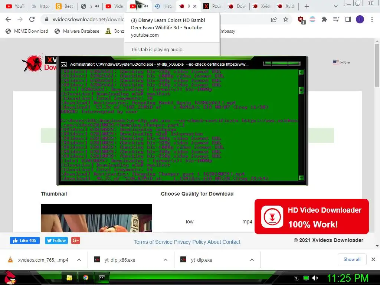Open the About link in footer

(x=214, y=242)
